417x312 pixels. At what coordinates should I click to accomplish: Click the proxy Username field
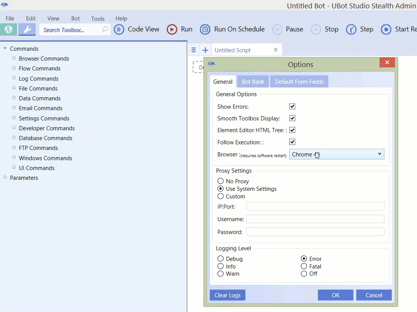[x=315, y=219]
